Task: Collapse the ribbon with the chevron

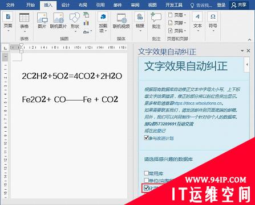Action: click(249, 40)
